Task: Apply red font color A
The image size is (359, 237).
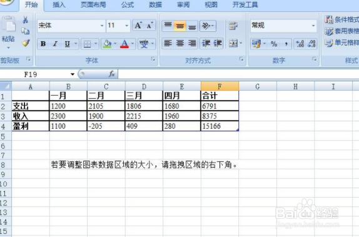Action: (x=124, y=44)
